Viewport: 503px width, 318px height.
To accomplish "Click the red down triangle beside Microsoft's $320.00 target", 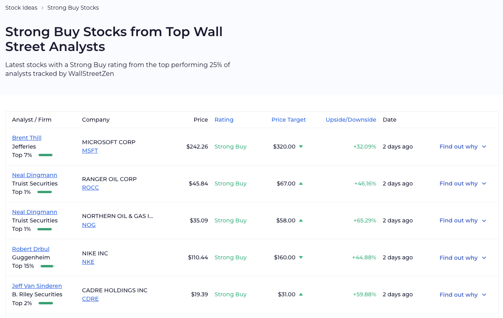I will [301, 147].
